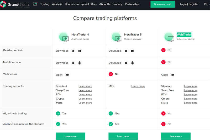Get MetaTrader 4 mobile for Android
The width and height of the screenshot is (210, 140).
(x=80, y=63)
